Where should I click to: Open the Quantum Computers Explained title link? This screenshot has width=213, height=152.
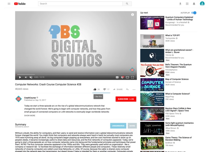(179, 18)
